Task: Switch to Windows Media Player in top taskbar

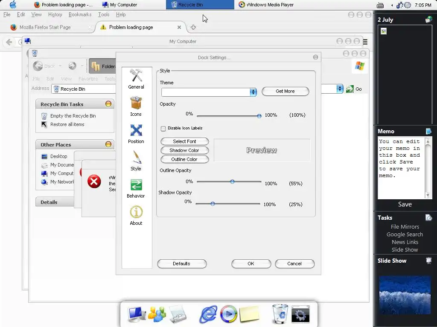Action: (x=266, y=5)
